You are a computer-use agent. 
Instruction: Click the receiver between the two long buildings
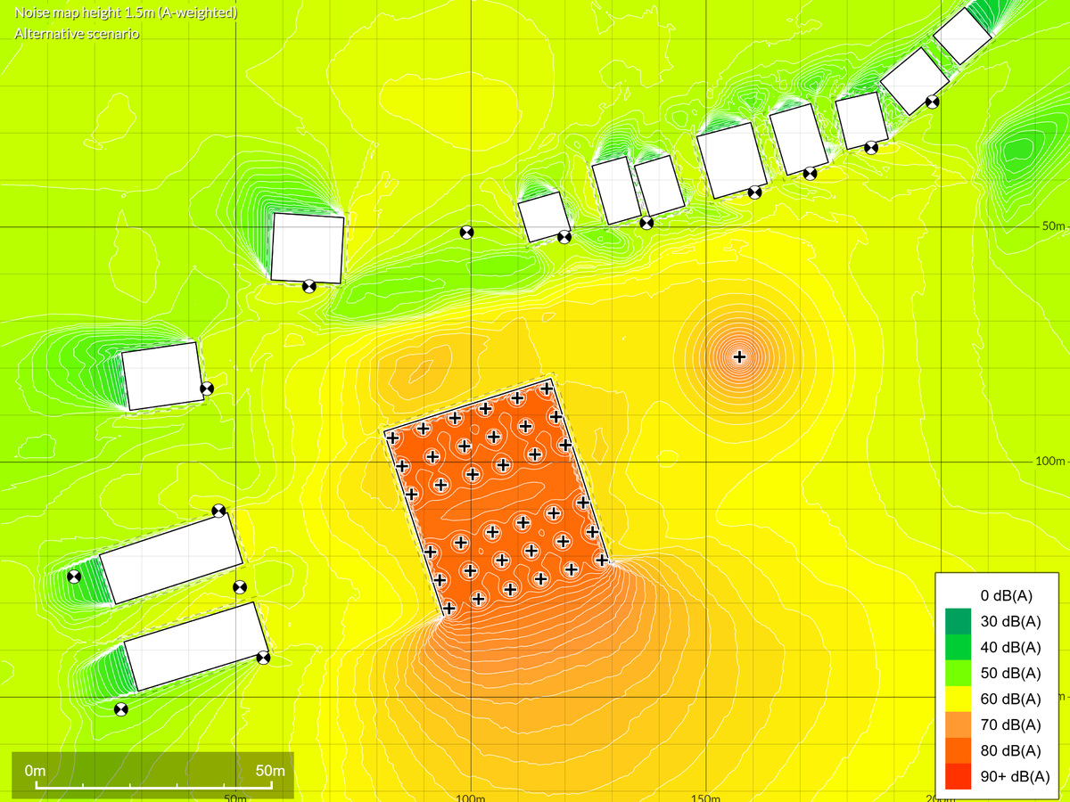[x=239, y=587]
